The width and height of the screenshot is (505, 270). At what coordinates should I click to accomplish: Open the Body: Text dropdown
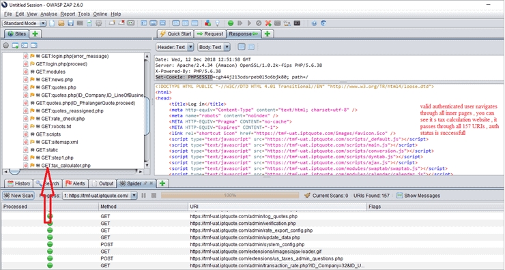coord(214,47)
